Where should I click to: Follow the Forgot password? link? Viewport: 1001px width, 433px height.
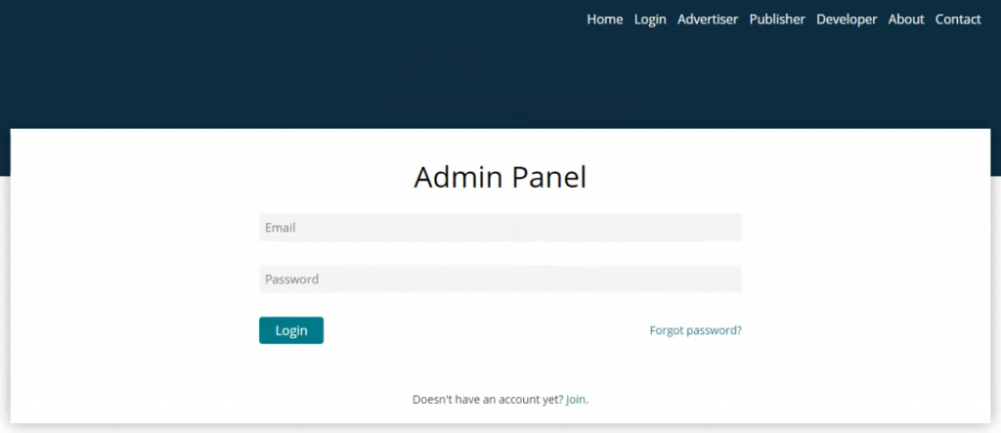coord(695,330)
